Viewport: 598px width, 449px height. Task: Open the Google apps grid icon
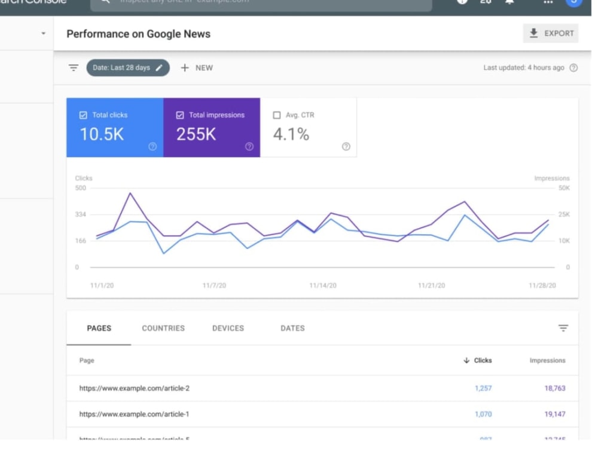coord(548,2)
